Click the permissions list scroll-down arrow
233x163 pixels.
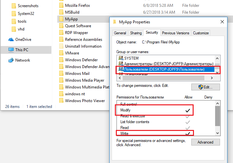(217, 133)
